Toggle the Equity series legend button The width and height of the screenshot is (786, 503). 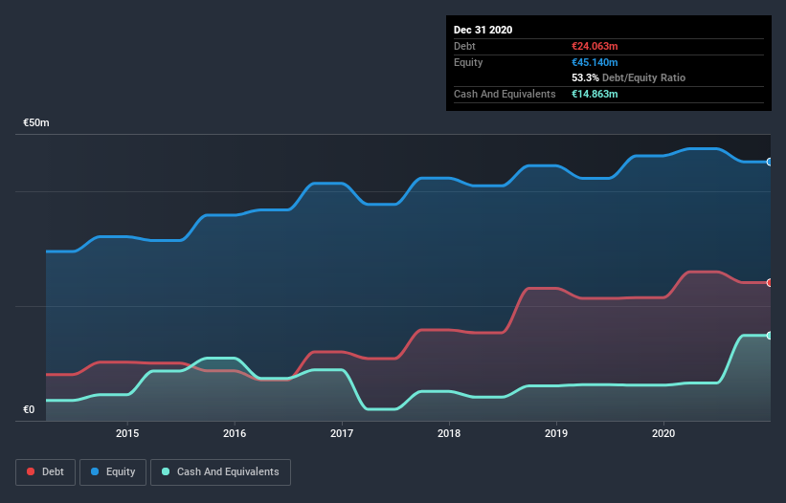[113, 472]
